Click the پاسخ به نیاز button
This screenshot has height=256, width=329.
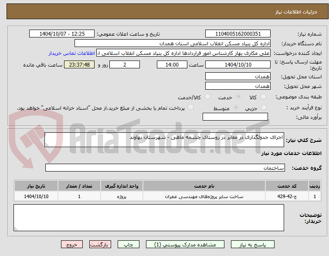click(x=253, y=245)
